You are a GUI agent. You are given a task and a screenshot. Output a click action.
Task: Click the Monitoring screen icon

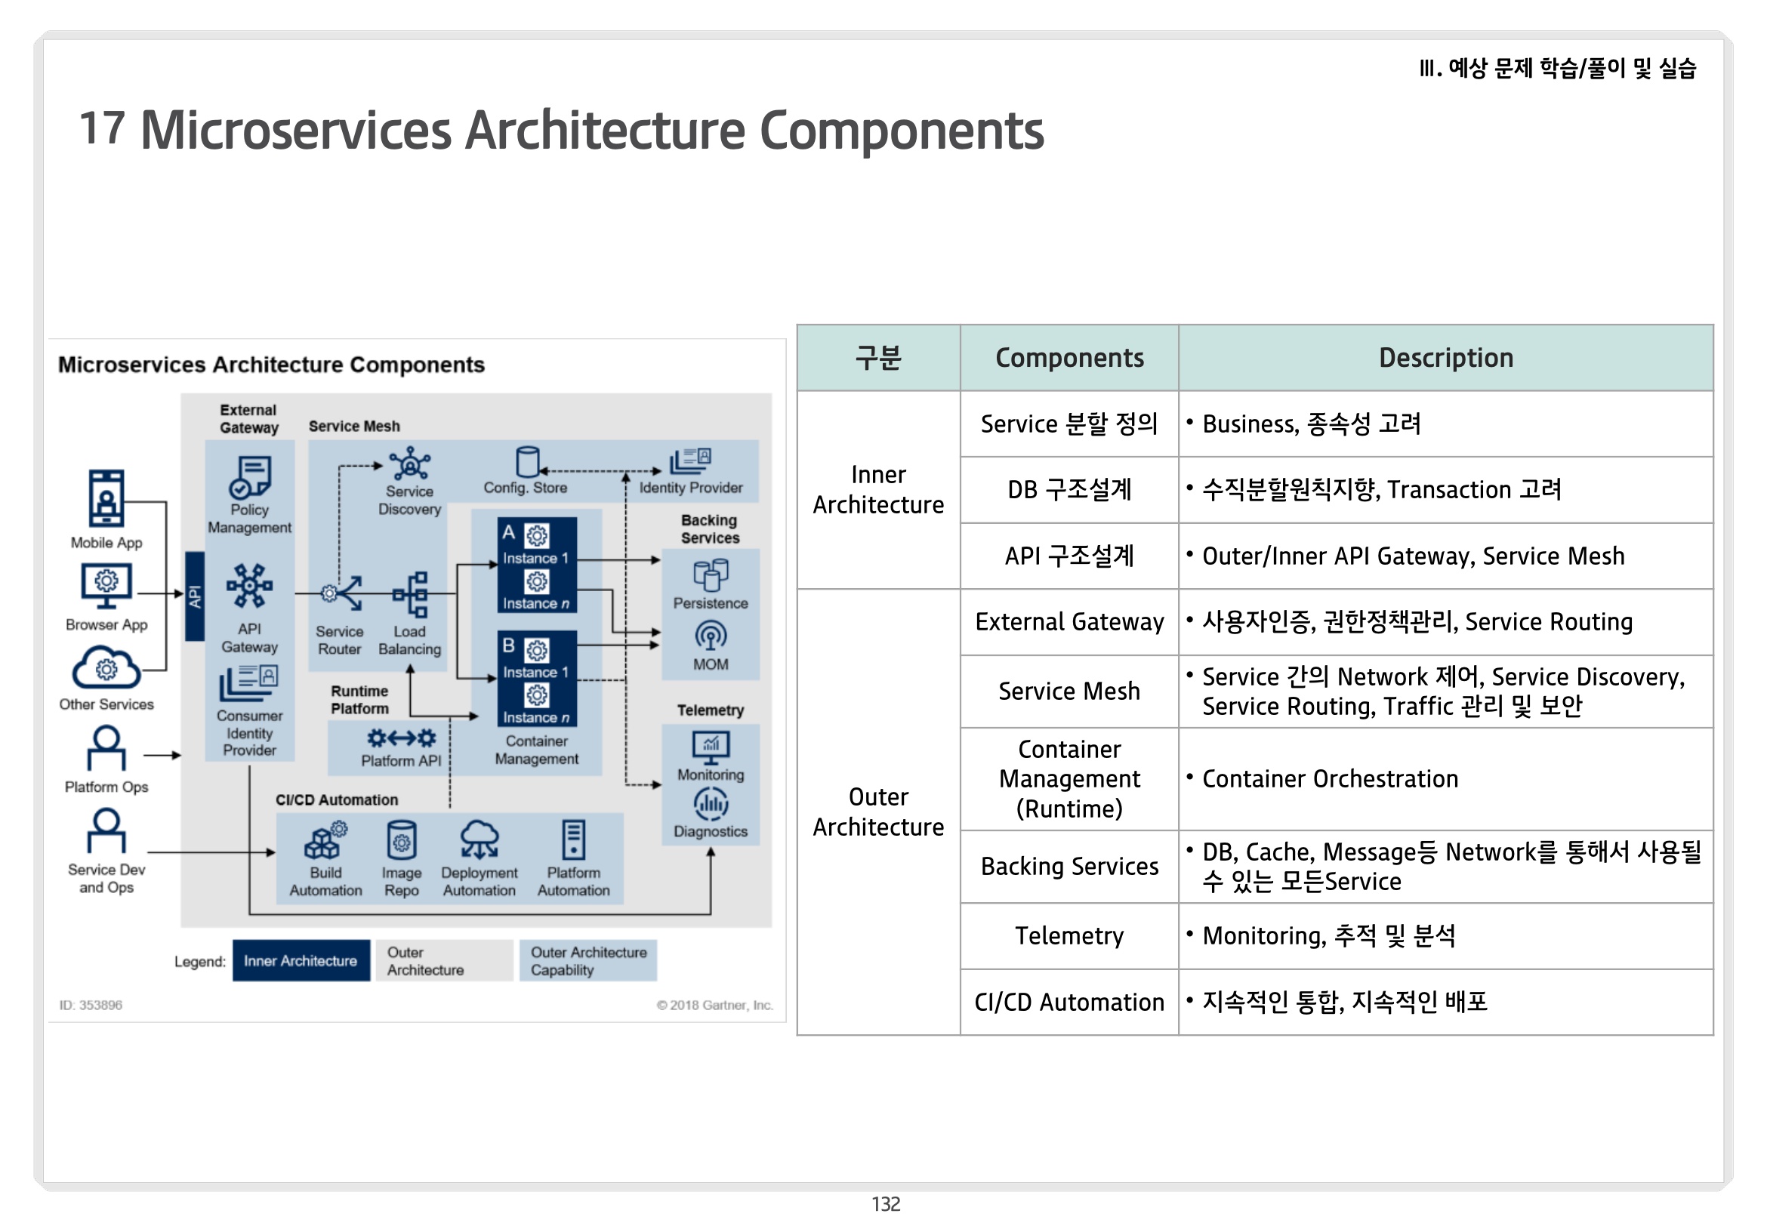point(711,747)
